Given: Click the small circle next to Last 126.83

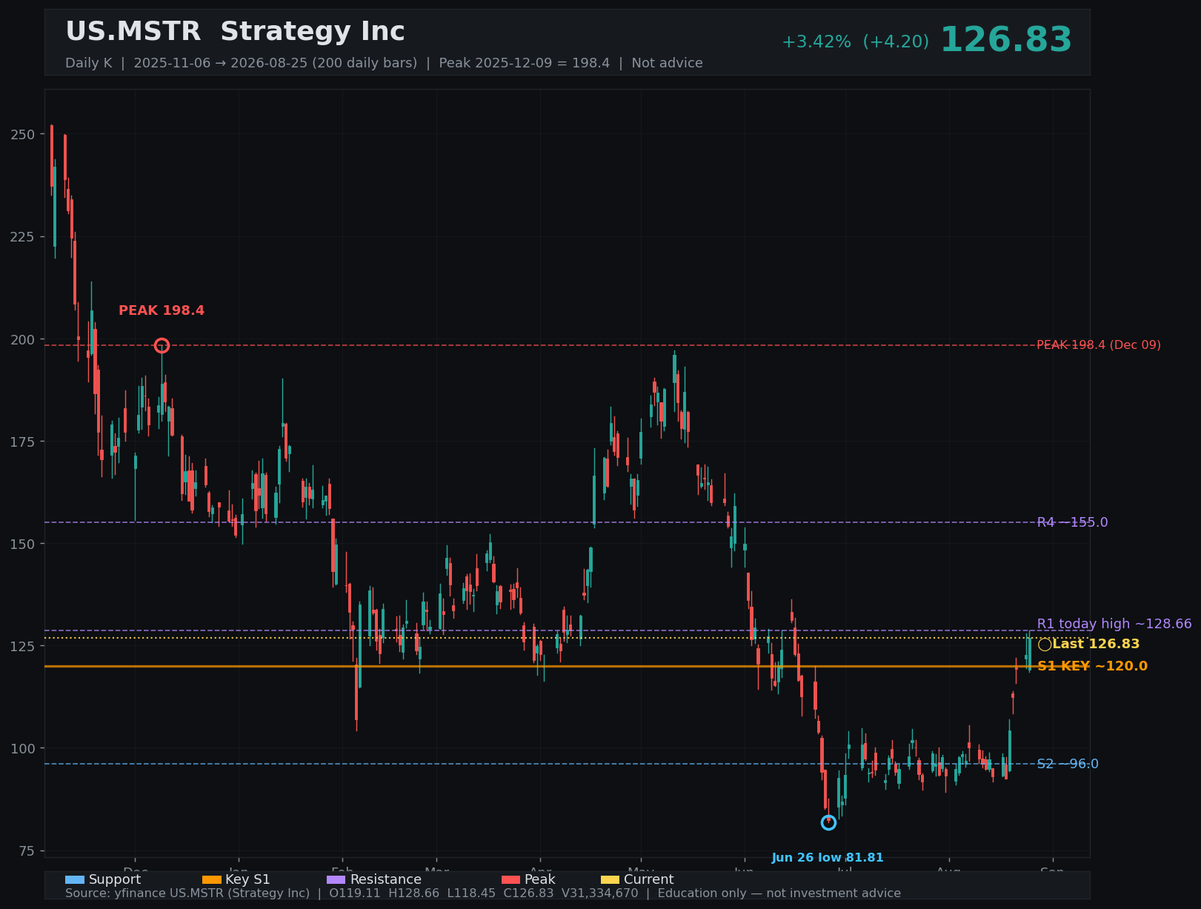Looking at the screenshot, I should pyautogui.click(x=1045, y=645).
